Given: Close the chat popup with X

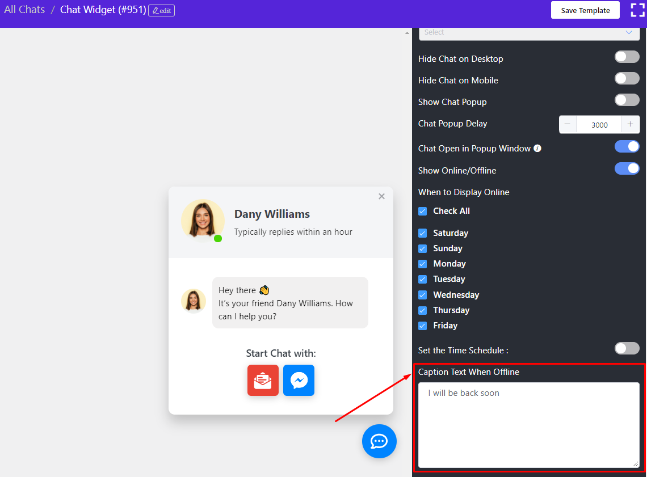Looking at the screenshot, I should tap(381, 196).
